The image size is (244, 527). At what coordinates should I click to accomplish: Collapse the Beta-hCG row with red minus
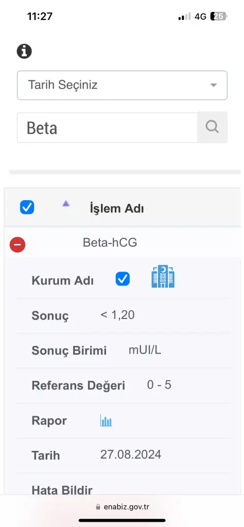18,244
